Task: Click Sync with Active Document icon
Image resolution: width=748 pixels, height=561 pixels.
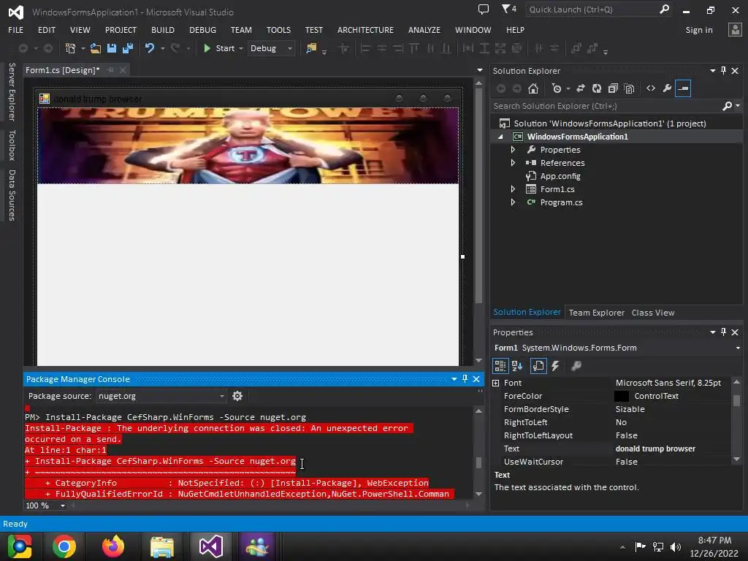Action: point(581,88)
